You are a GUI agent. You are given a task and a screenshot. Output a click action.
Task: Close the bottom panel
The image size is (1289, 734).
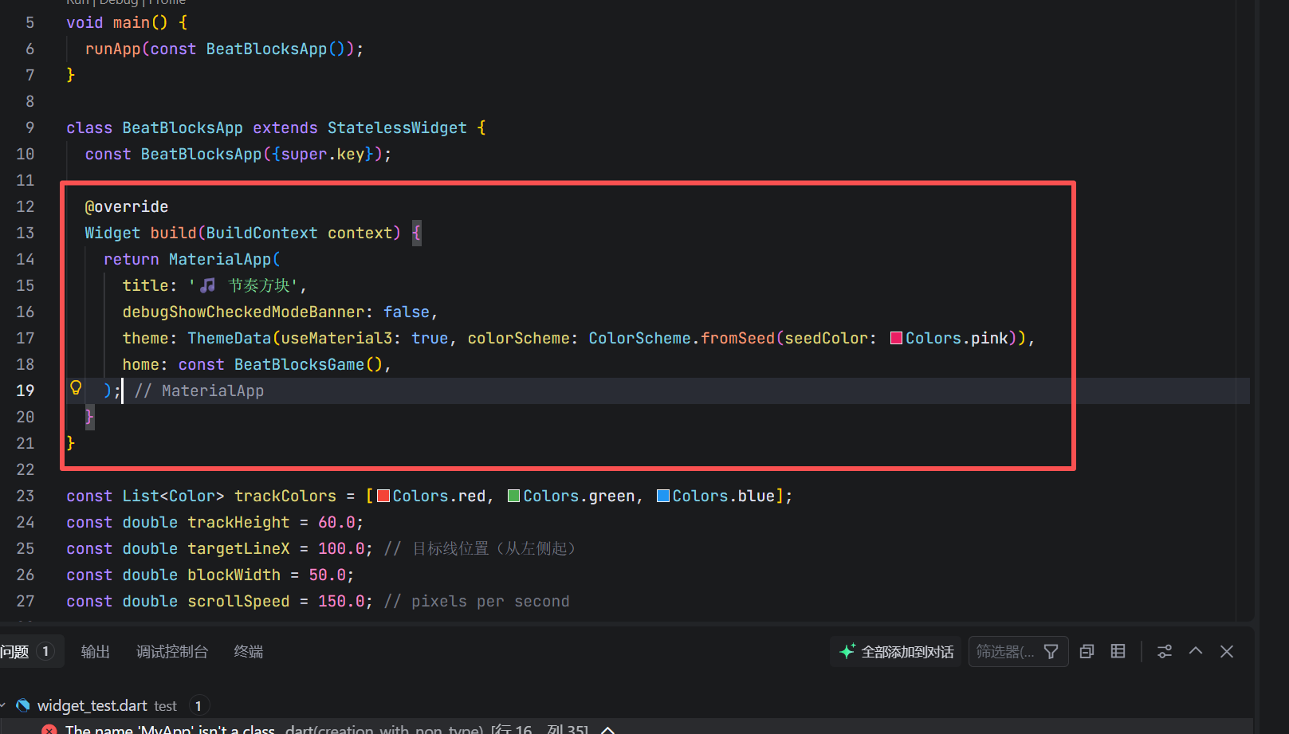1227,652
